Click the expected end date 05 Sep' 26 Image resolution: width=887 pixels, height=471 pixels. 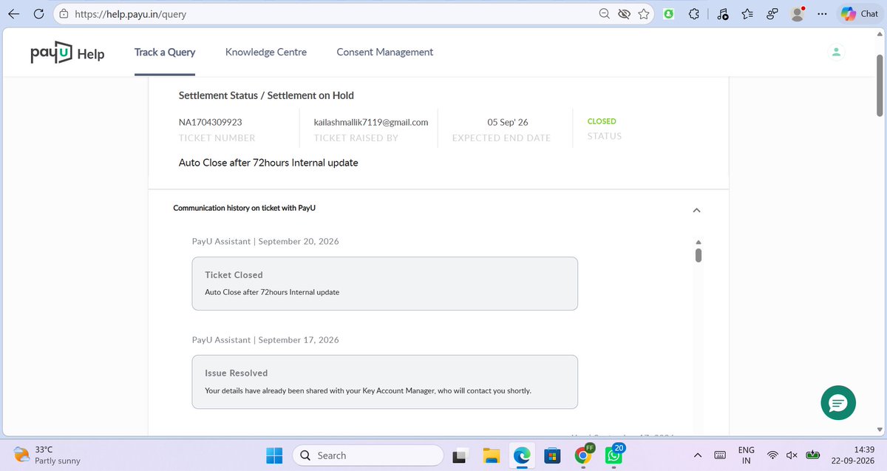click(x=508, y=122)
